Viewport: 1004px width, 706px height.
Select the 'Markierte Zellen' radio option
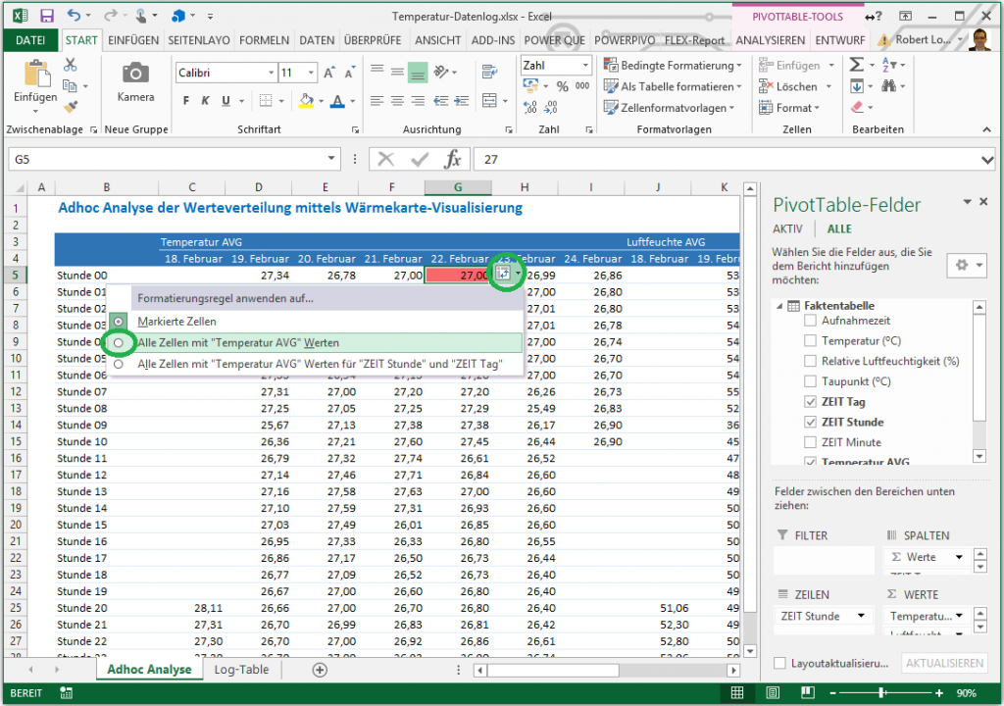pyautogui.click(x=119, y=322)
